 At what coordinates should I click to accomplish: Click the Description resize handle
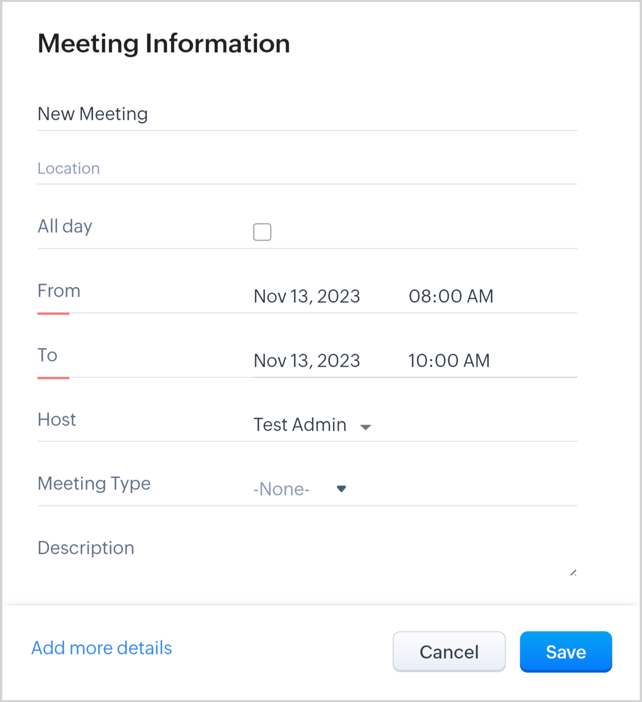pyautogui.click(x=573, y=573)
